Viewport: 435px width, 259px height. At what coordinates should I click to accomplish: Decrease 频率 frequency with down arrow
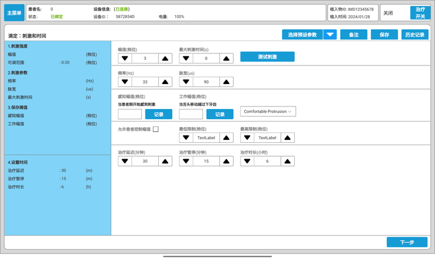pos(125,82)
